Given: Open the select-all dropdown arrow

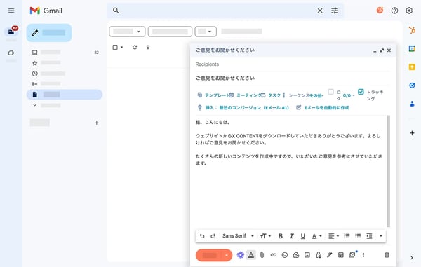Looking at the screenshot, I should tap(121, 47).
